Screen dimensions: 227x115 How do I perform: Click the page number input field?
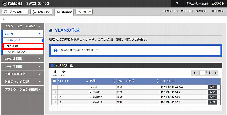point(202,73)
